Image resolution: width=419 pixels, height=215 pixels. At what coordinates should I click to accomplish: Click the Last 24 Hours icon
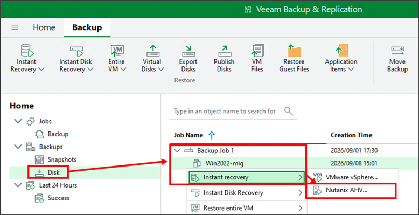pyautogui.click(x=31, y=185)
